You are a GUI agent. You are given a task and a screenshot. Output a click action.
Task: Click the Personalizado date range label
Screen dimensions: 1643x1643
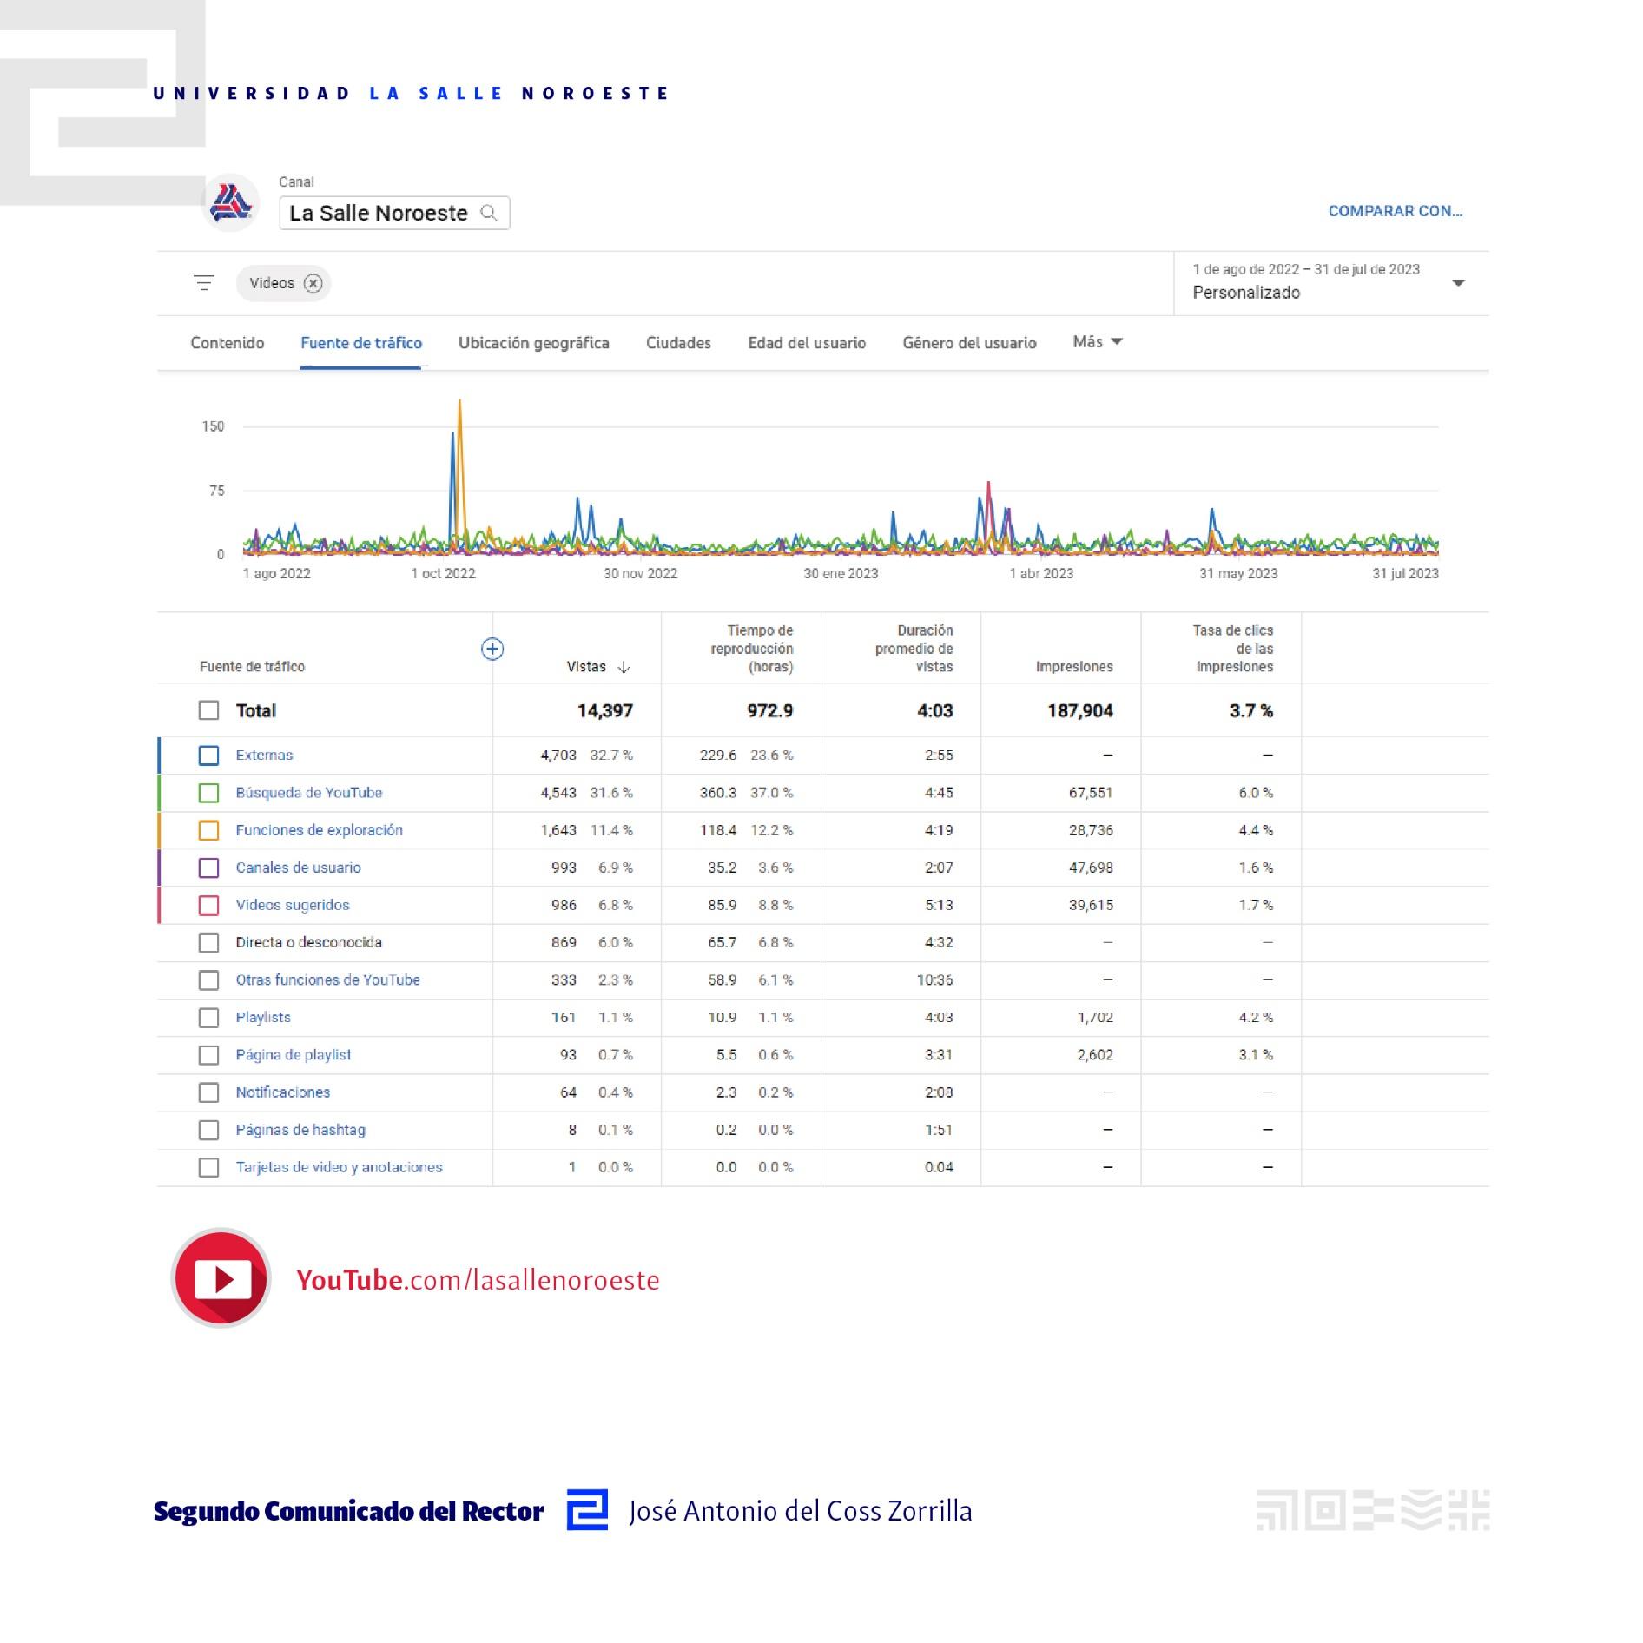coord(1246,293)
